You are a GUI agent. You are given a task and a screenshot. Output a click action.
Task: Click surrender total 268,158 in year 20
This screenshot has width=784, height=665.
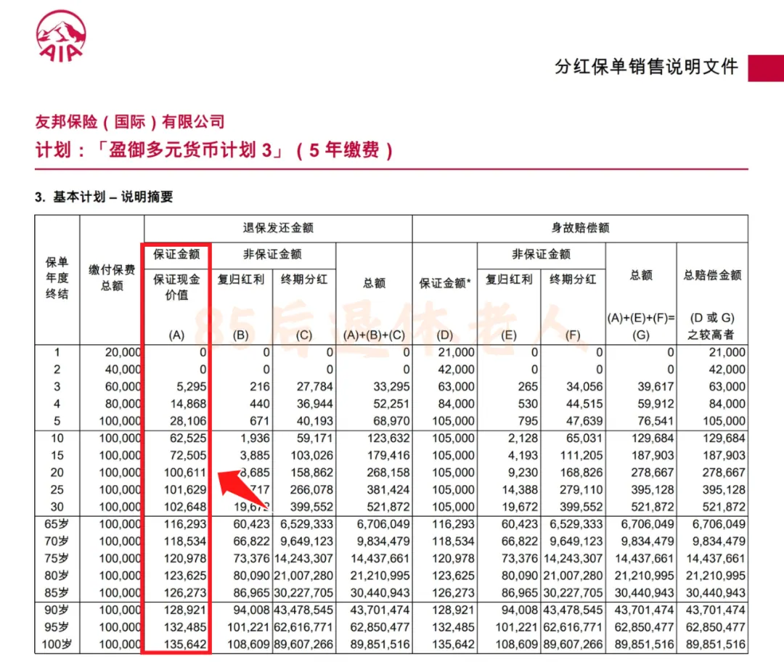[388, 473]
